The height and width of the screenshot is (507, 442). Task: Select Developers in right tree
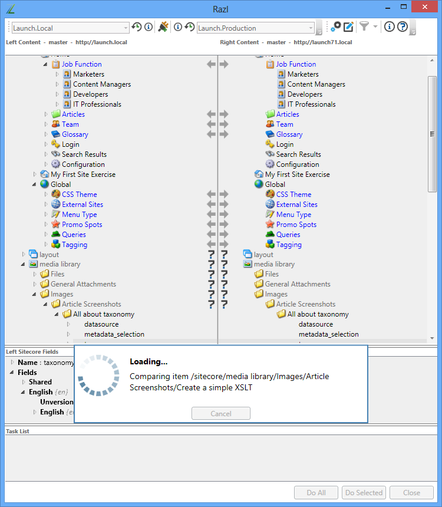click(305, 94)
